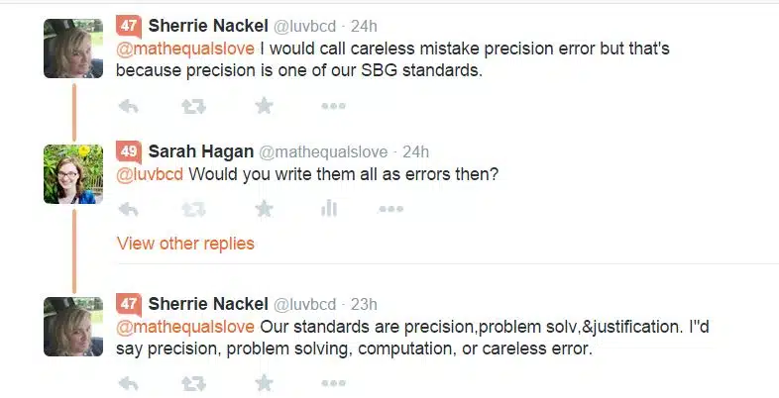View tweet analytics bar chart icon
779x398 pixels.
click(329, 209)
